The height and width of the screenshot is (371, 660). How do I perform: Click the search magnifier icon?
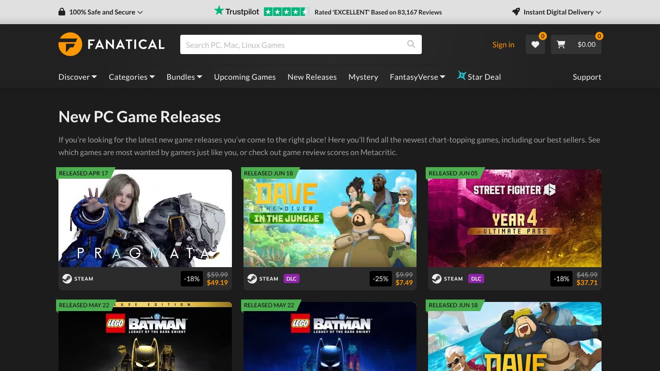pos(411,44)
